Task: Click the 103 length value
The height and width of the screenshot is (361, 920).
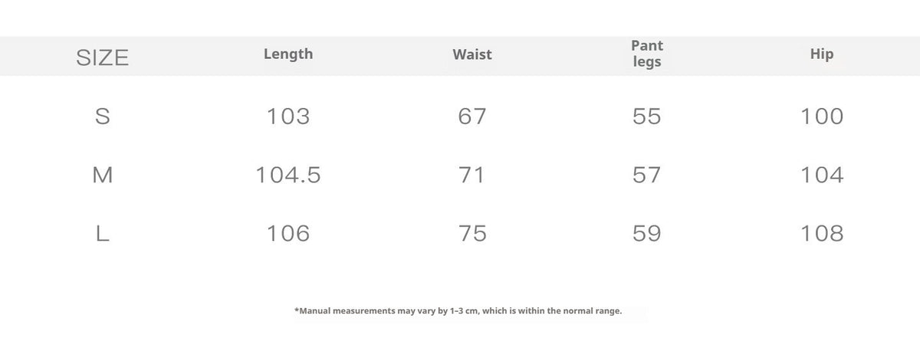Action: tap(288, 117)
